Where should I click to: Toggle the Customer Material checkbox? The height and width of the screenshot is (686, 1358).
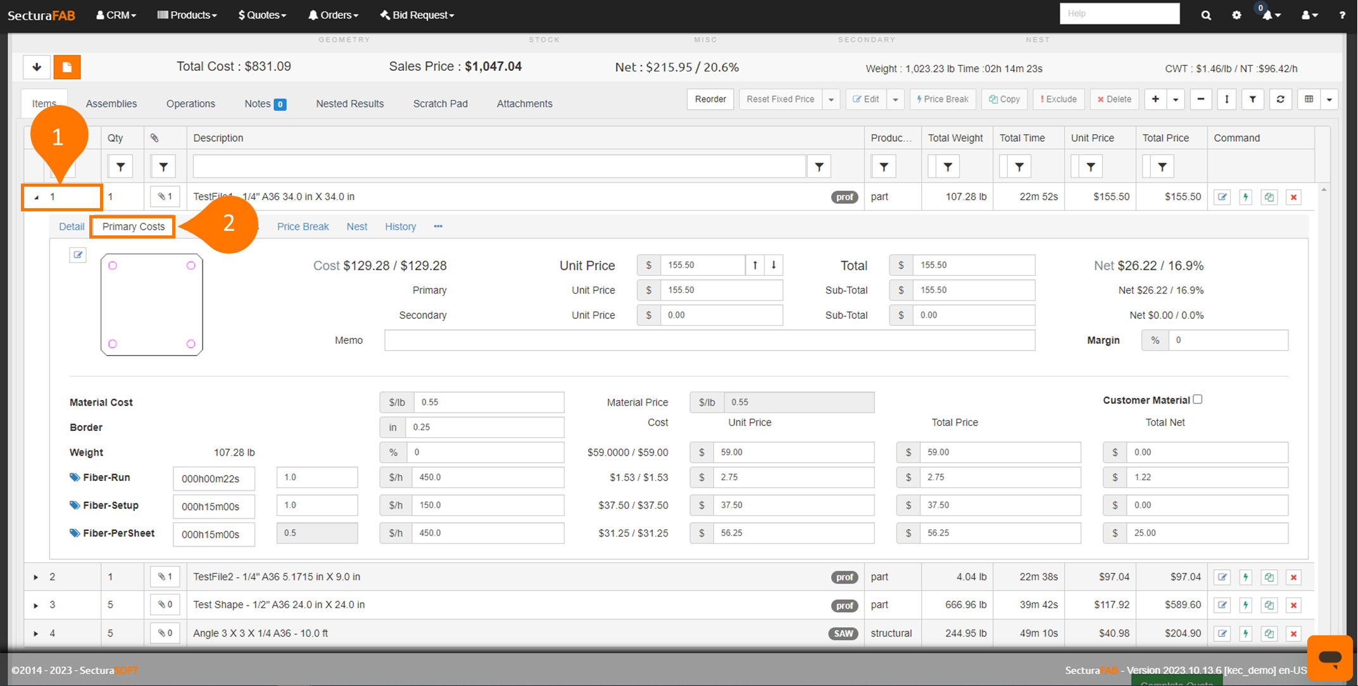coord(1197,399)
